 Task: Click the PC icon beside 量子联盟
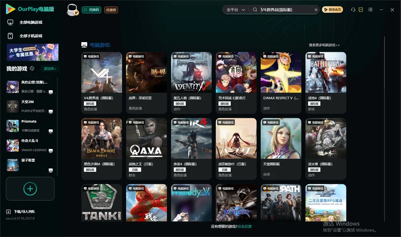[x=51, y=171]
